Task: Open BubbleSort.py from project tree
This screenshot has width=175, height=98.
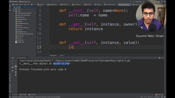Action: pos(21,19)
